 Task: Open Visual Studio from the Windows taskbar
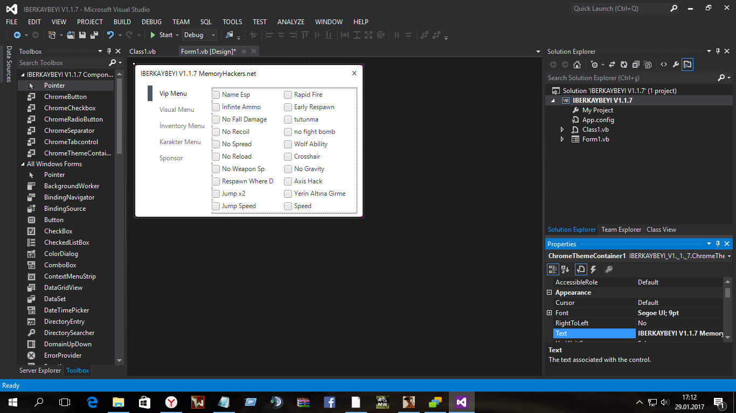pyautogui.click(x=461, y=402)
